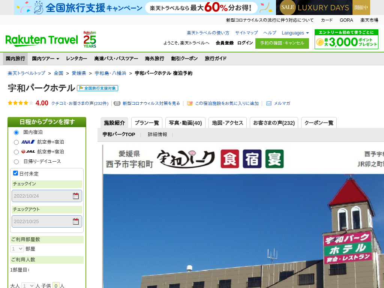Image resolution: width=384 pixels, height=288 pixels.
Task: Click the 3,000 point present banner
Action: coord(346,39)
